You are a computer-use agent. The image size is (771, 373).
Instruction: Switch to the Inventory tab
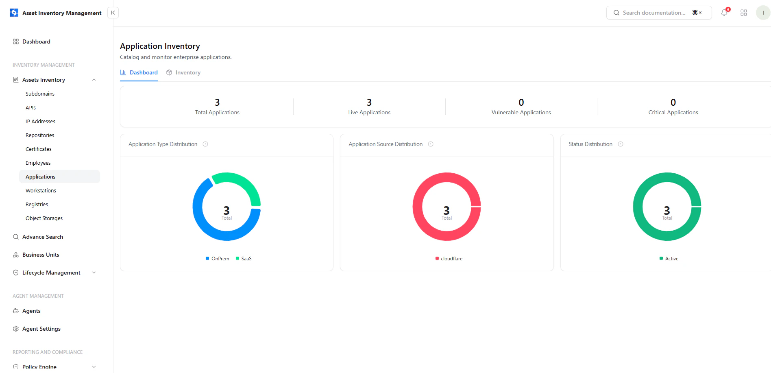tap(183, 72)
